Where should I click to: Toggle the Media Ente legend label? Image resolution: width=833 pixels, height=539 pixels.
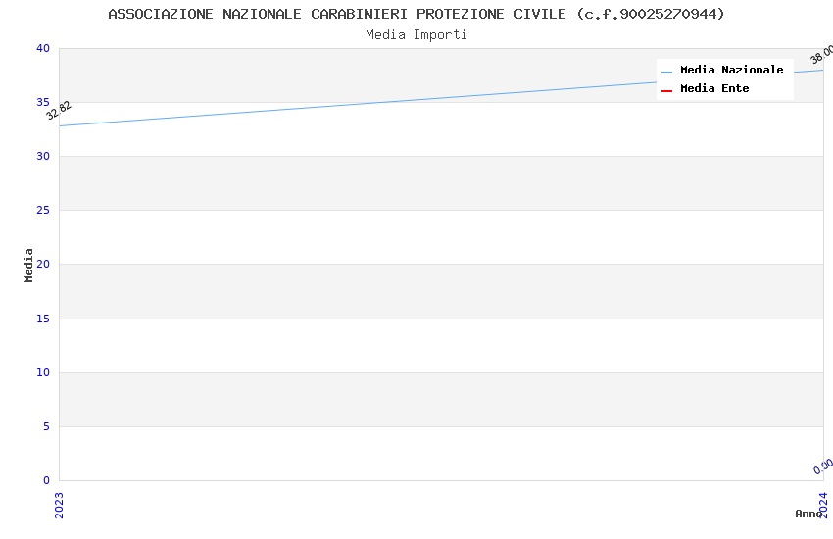point(714,89)
